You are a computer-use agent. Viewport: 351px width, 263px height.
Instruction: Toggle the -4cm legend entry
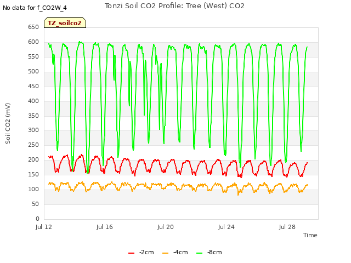175,252
